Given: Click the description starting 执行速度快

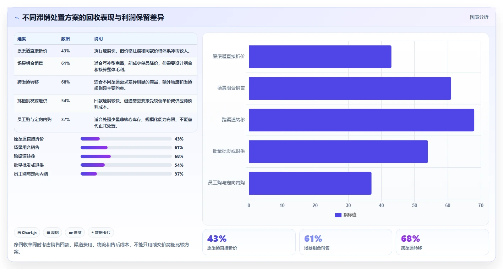Looking at the screenshot, I should (142, 51).
